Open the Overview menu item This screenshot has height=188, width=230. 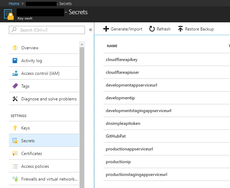point(44,48)
